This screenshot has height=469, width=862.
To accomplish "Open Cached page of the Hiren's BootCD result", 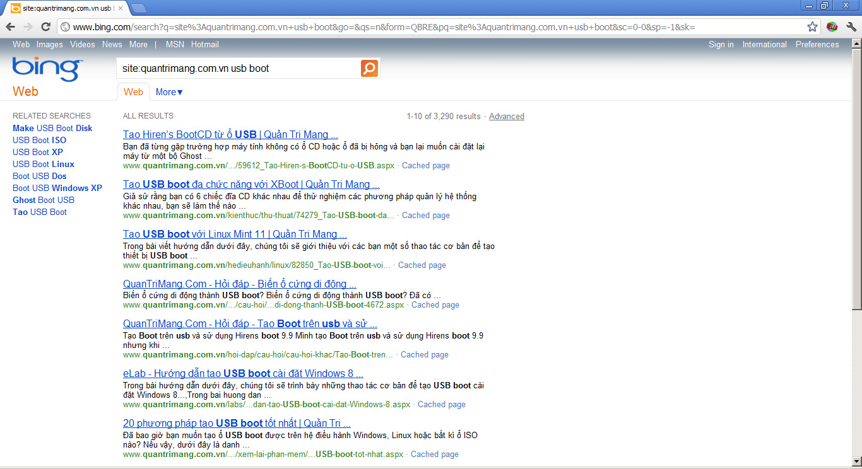I will 425,165.
